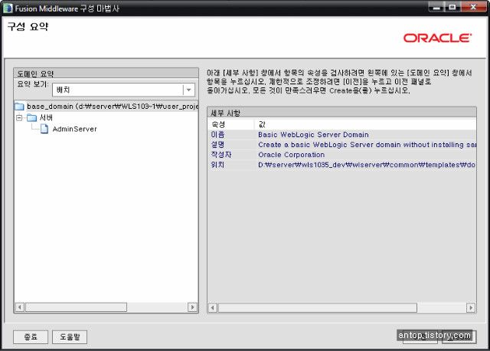Open the 요약 보기 dropdown arrow

click(189, 90)
